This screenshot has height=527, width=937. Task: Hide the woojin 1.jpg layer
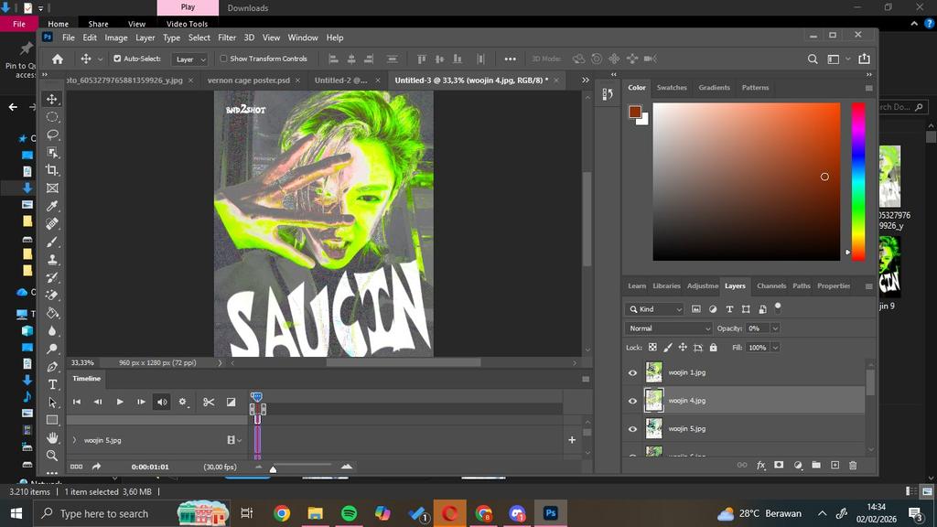click(632, 373)
